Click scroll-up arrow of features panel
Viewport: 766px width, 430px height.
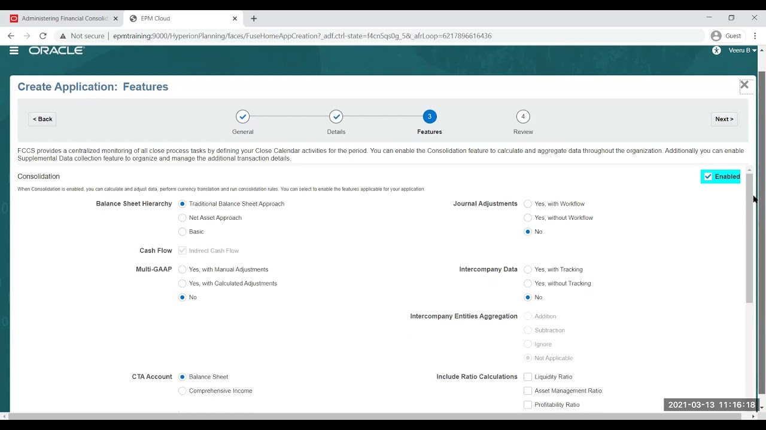click(749, 171)
